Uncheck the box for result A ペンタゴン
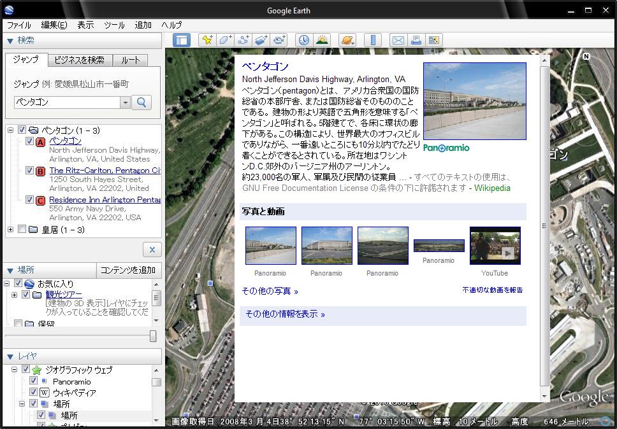This screenshot has width=617, height=429. [x=29, y=141]
